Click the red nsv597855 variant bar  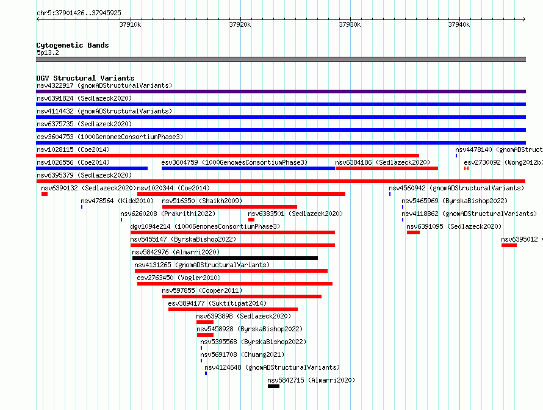(242, 297)
